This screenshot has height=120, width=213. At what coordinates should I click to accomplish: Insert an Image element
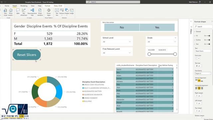click(72, 11)
